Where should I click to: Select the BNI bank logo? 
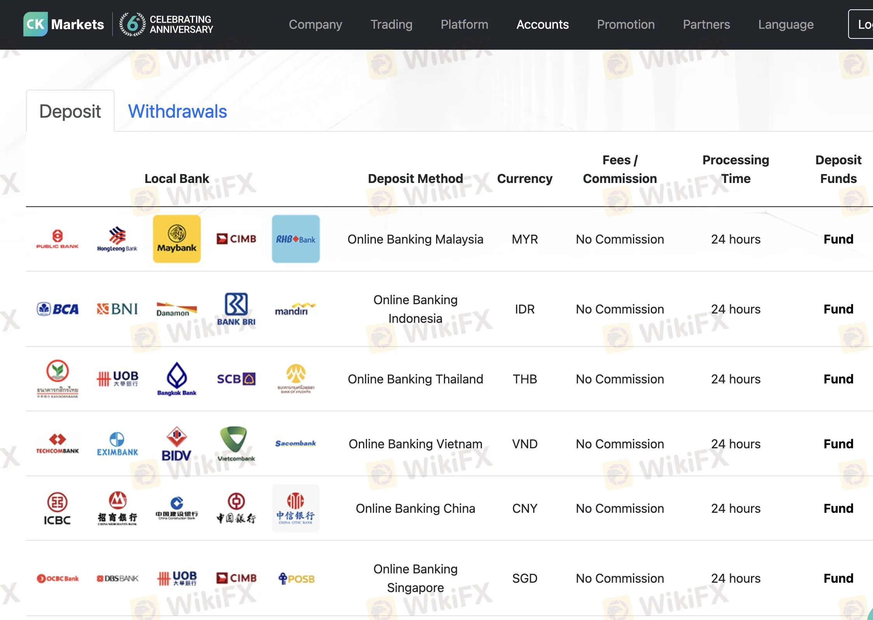[x=117, y=309]
